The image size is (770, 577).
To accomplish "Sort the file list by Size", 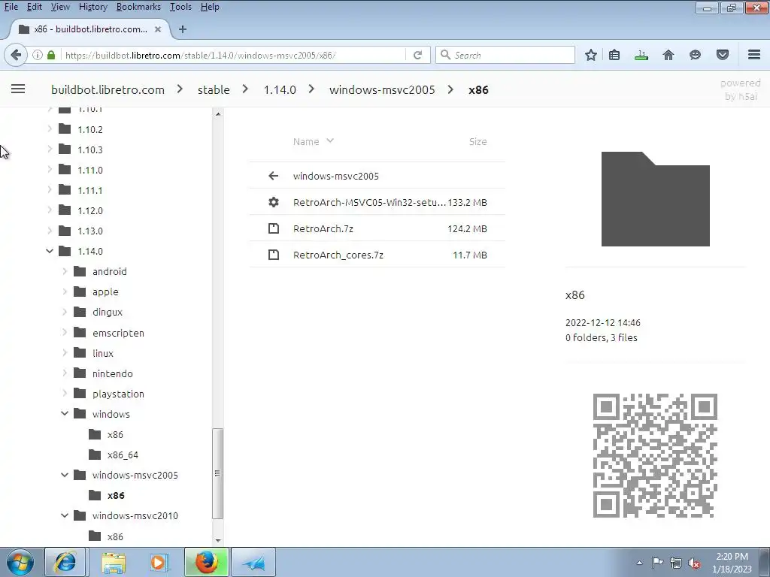I will (x=477, y=141).
